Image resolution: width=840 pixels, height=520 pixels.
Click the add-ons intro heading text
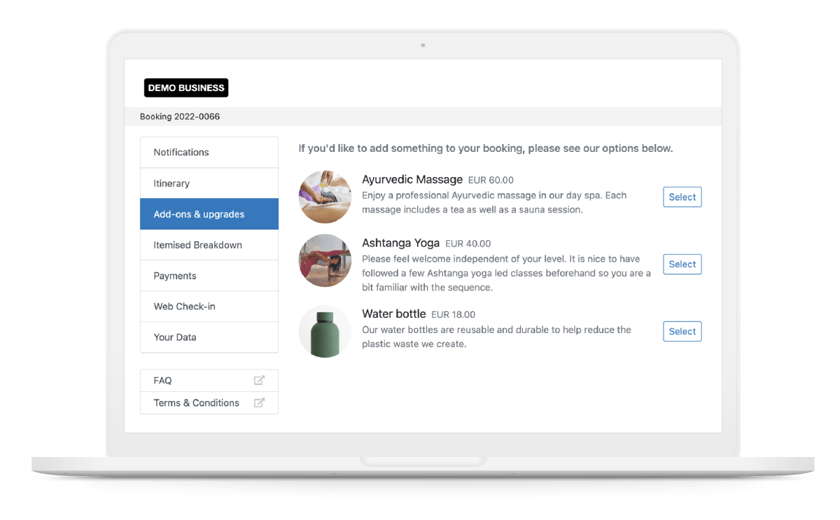click(486, 148)
